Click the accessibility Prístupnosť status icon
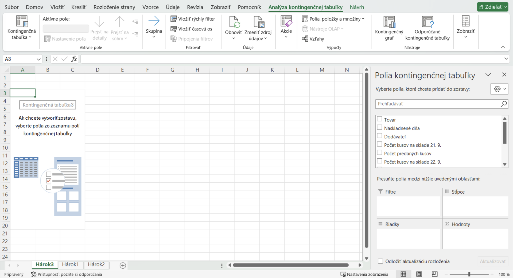This screenshot has width=513, height=278. (33, 274)
